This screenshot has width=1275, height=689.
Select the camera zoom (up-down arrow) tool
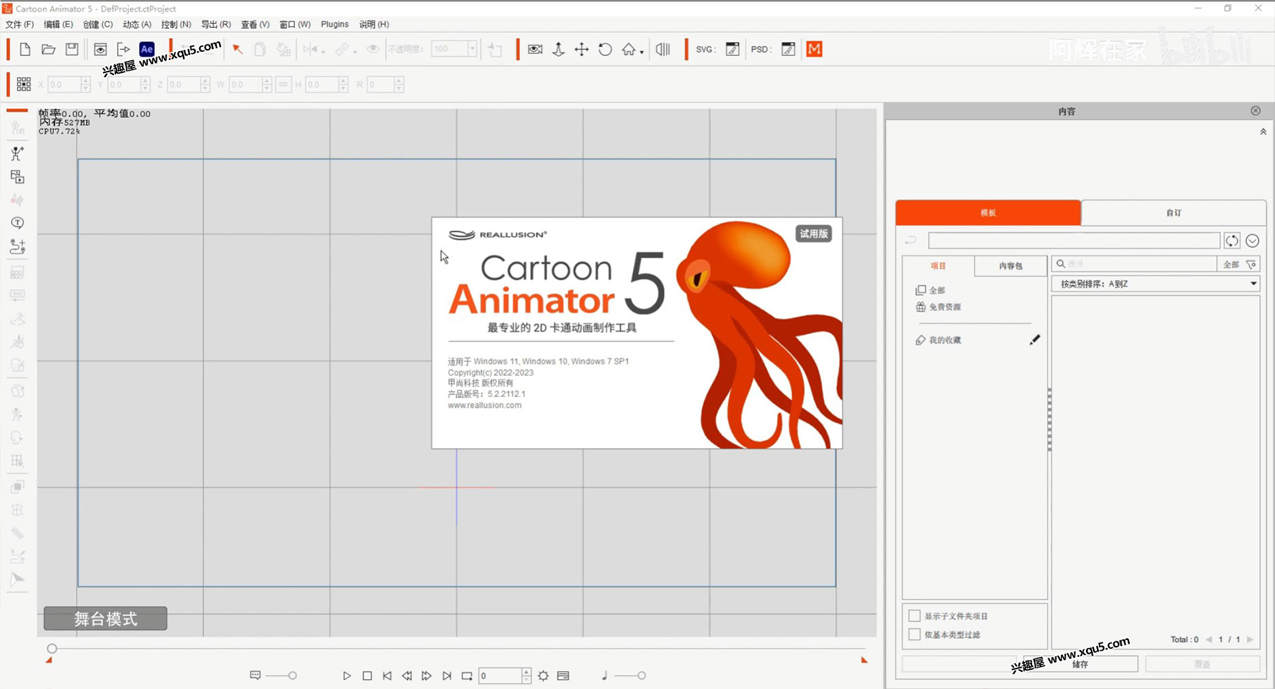pyautogui.click(x=558, y=49)
